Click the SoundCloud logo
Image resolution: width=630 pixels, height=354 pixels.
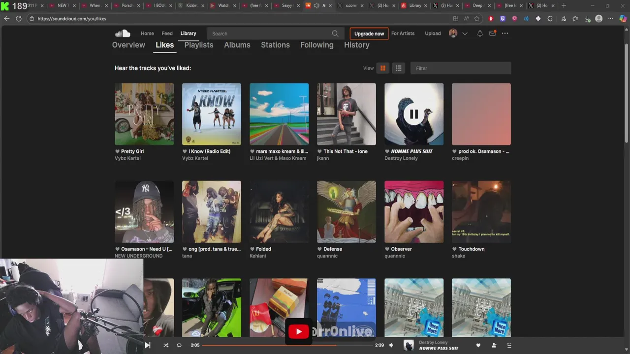(x=122, y=33)
